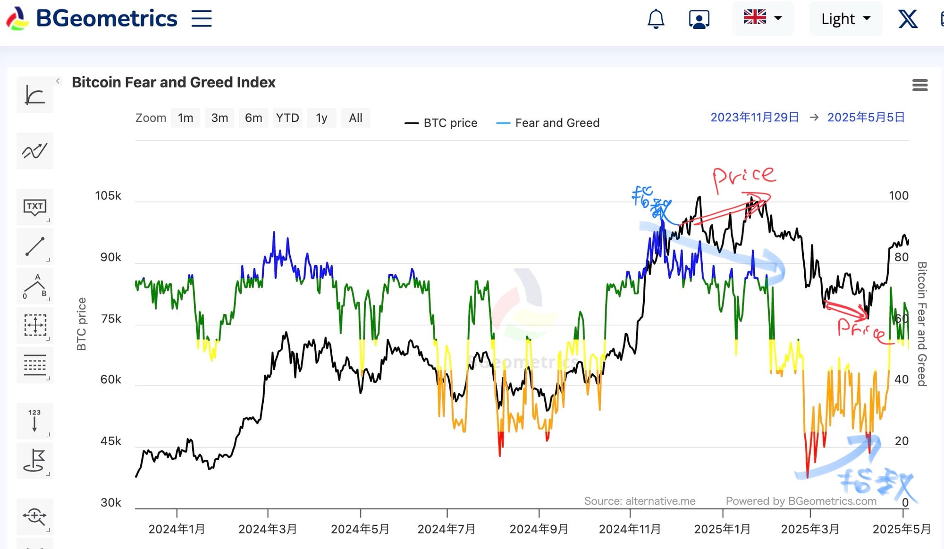Open the Light theme dropdown
The image size is (944, 549).
845,19
